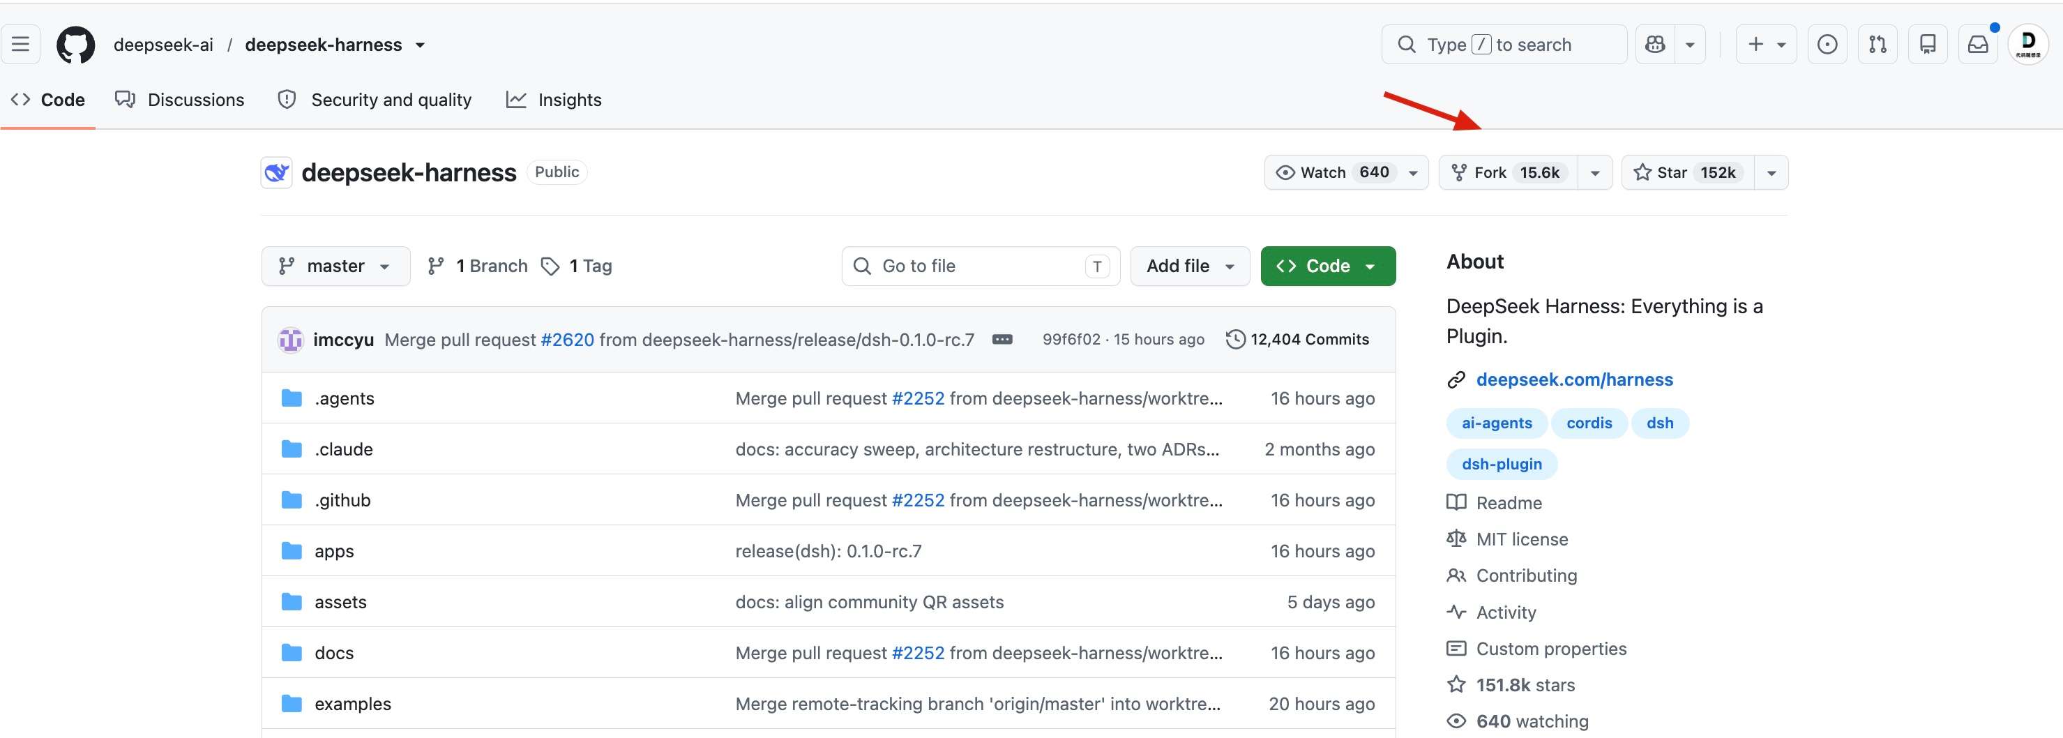Fork the repository with the Fork button

pyautogui.click(x=1508, y=172)
